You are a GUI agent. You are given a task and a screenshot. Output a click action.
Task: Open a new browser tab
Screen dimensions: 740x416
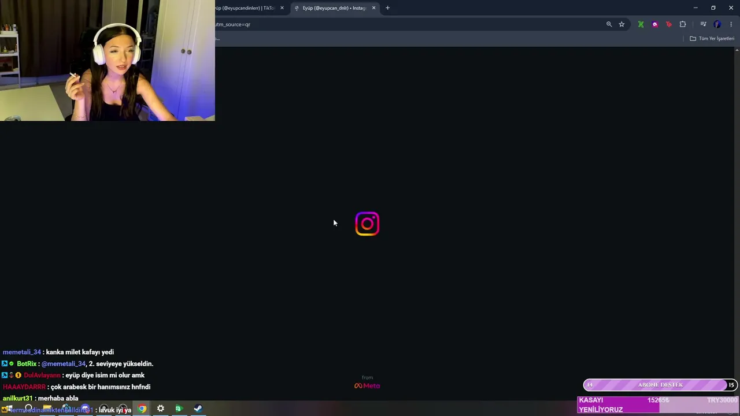click(387, 8)
